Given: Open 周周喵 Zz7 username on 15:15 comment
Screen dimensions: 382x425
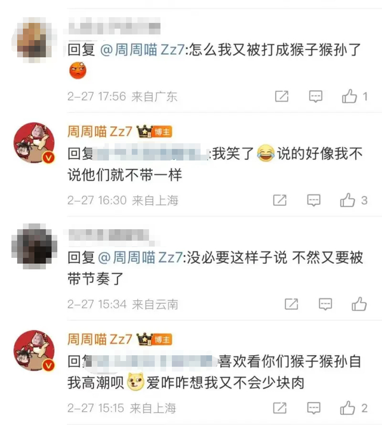Looking at the screenshot, I should [100, 339].
